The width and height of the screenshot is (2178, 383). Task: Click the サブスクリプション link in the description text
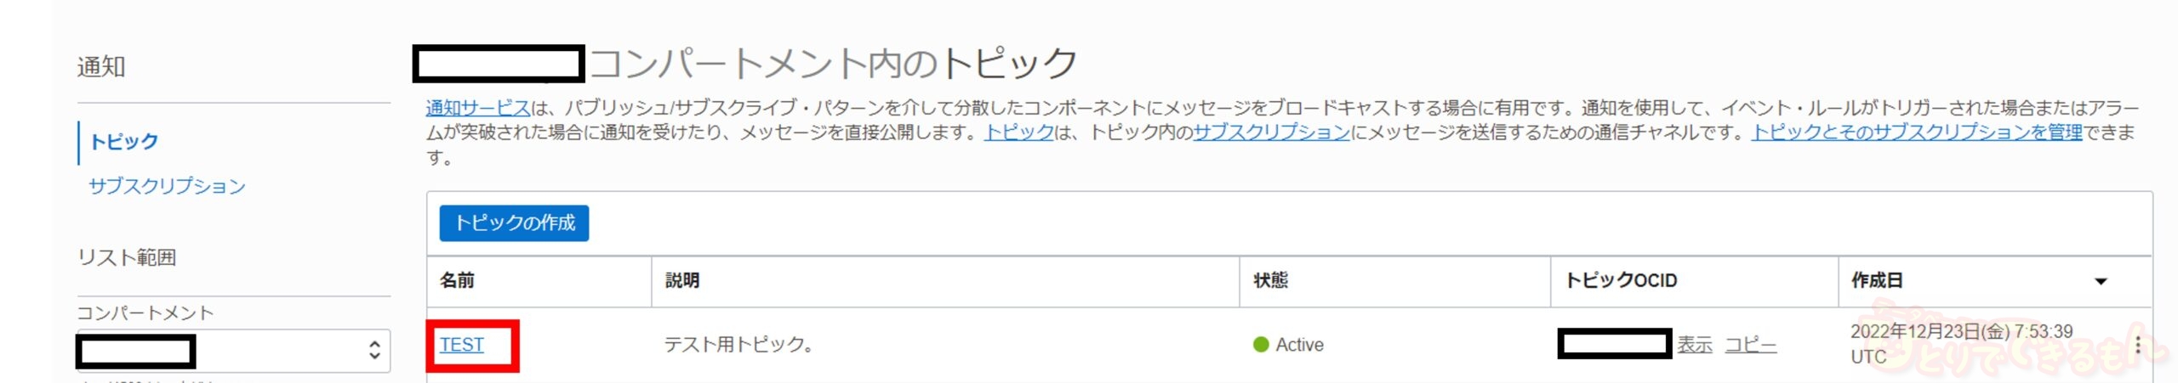click(1271, 132)
